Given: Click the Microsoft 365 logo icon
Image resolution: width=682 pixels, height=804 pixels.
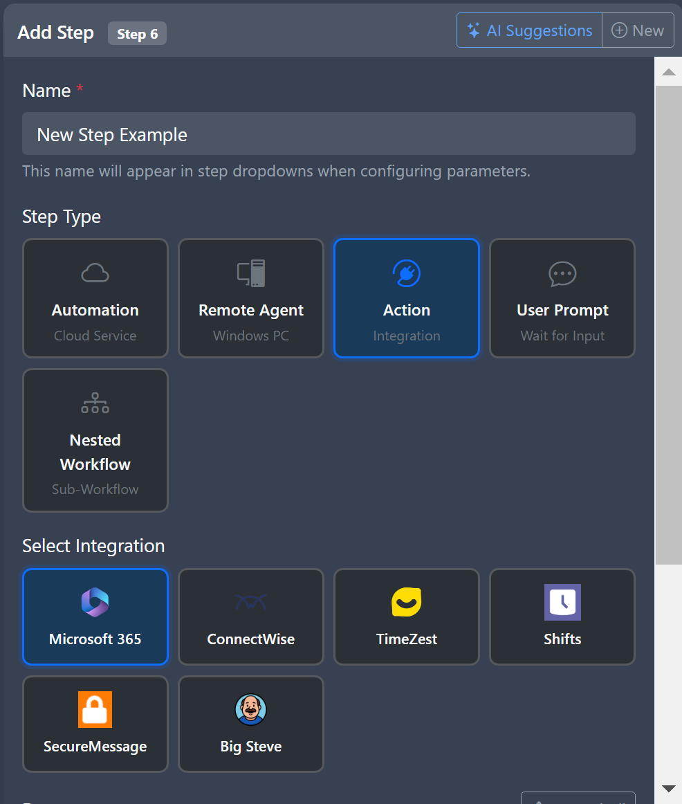Looking at the screenshot, I should pyautogui.click(x=95, y=602).
